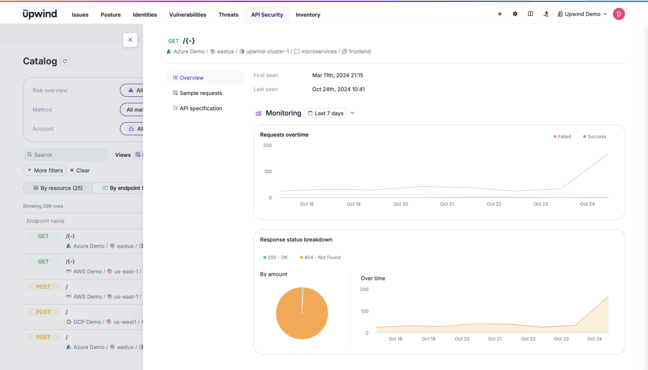The width and height of the screenshot is (648, 370).
Task: Open Sample requests in the endpoint sidebar
Action: click(x=201, y=93)
